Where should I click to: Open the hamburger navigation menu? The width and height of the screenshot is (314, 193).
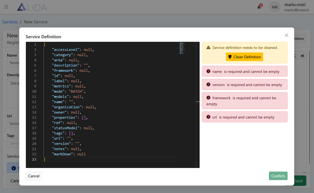pos(6,7)
